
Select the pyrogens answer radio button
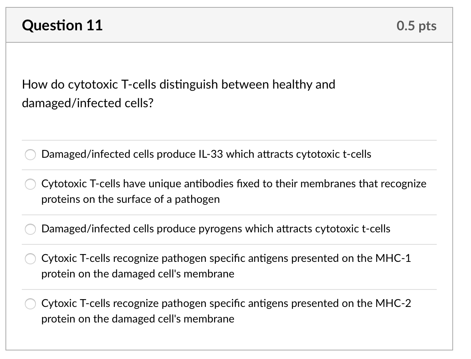click(30, 229)
